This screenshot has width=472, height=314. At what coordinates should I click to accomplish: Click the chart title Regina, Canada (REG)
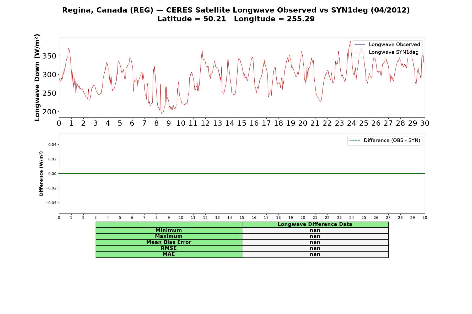point(108,10)
